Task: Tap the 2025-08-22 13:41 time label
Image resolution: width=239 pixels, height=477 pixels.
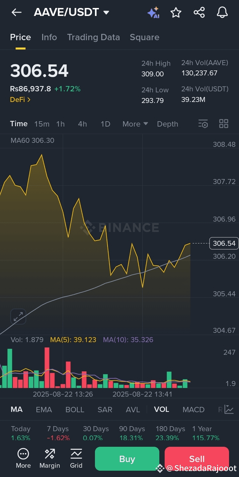Action: (x=142, y=394)
